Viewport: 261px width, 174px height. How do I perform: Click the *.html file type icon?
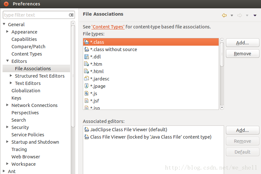(87, 71)
